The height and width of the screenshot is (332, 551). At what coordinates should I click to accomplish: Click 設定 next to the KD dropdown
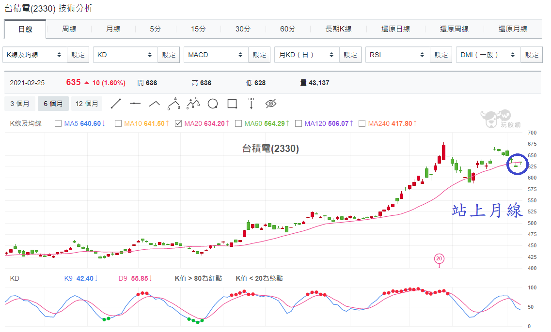[169, 55]
